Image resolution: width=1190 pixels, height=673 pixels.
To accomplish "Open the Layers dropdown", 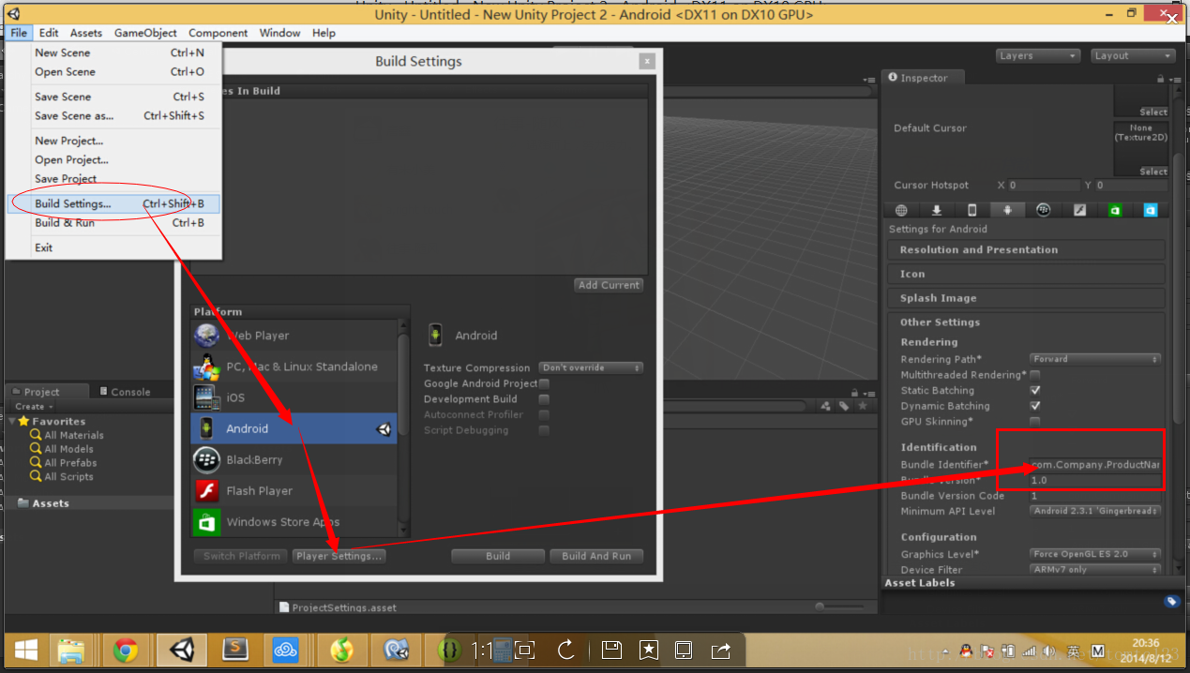I will coord(1038,55).
